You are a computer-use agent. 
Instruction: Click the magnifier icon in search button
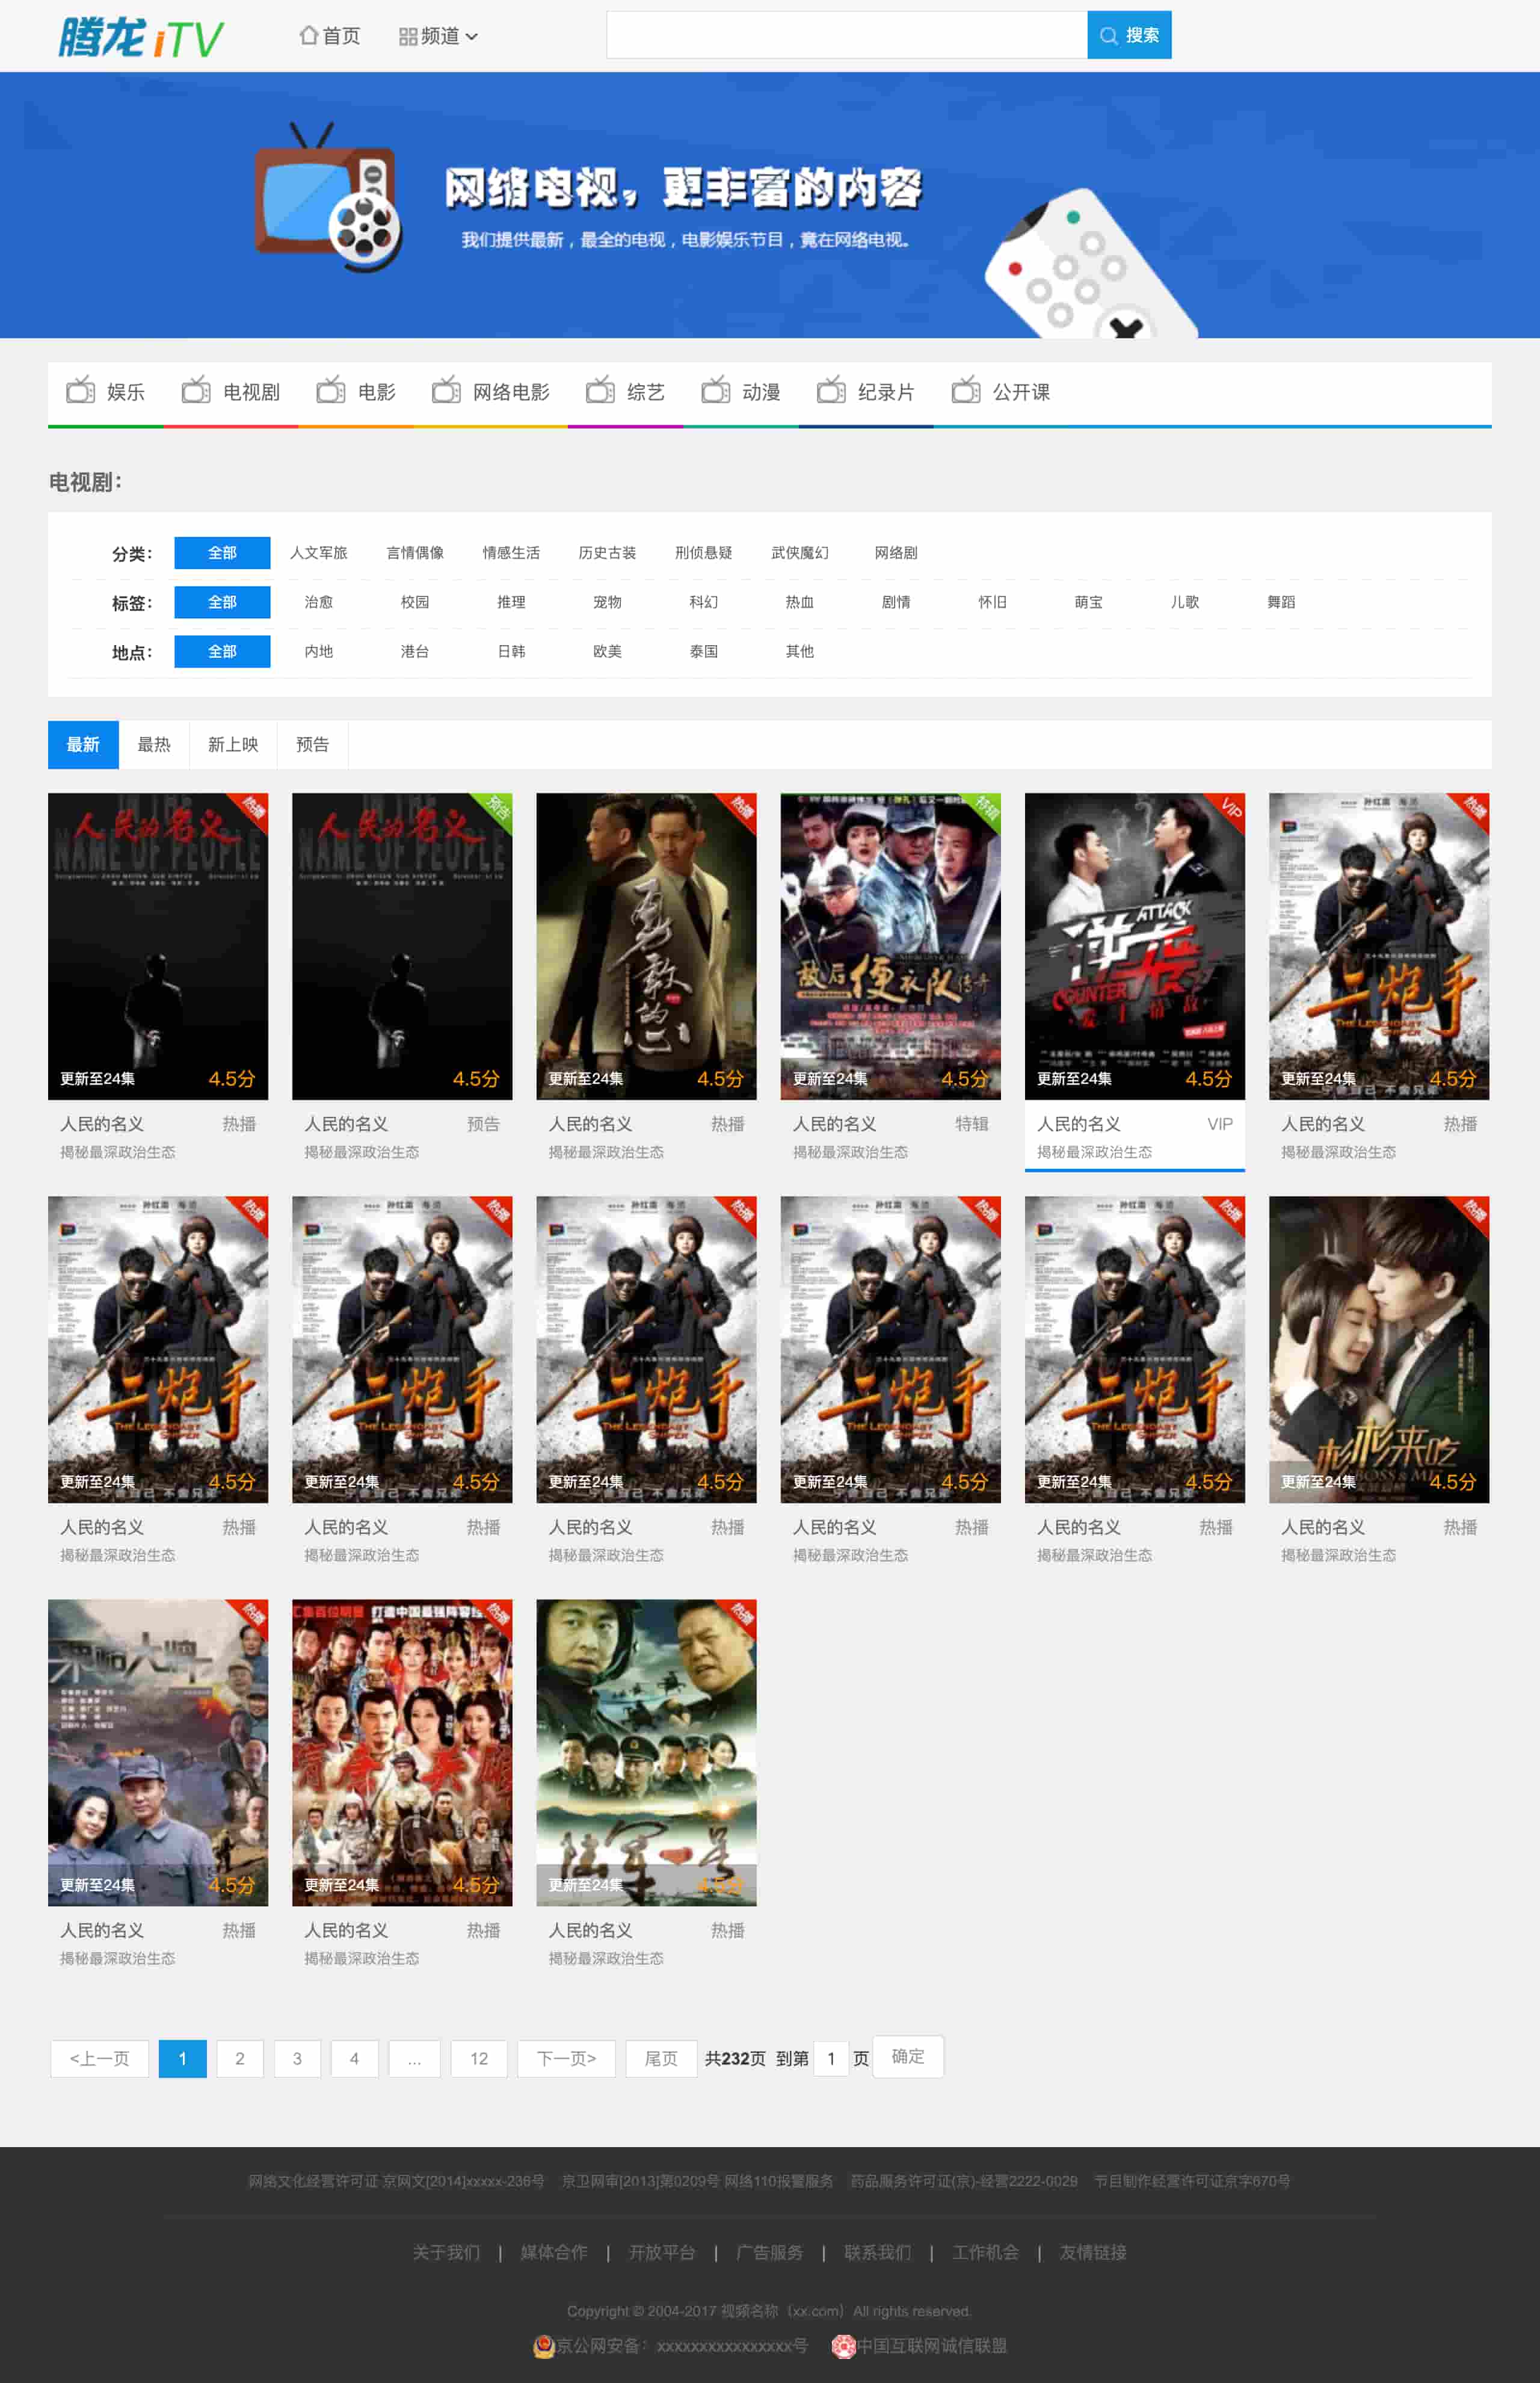click(1108, 36)
